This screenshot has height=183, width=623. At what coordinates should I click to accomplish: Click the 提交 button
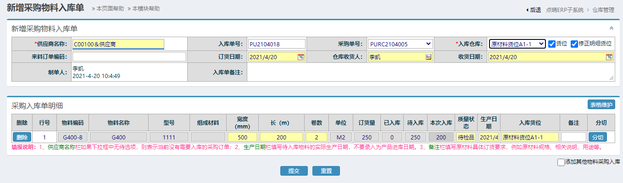coord(294,171)
